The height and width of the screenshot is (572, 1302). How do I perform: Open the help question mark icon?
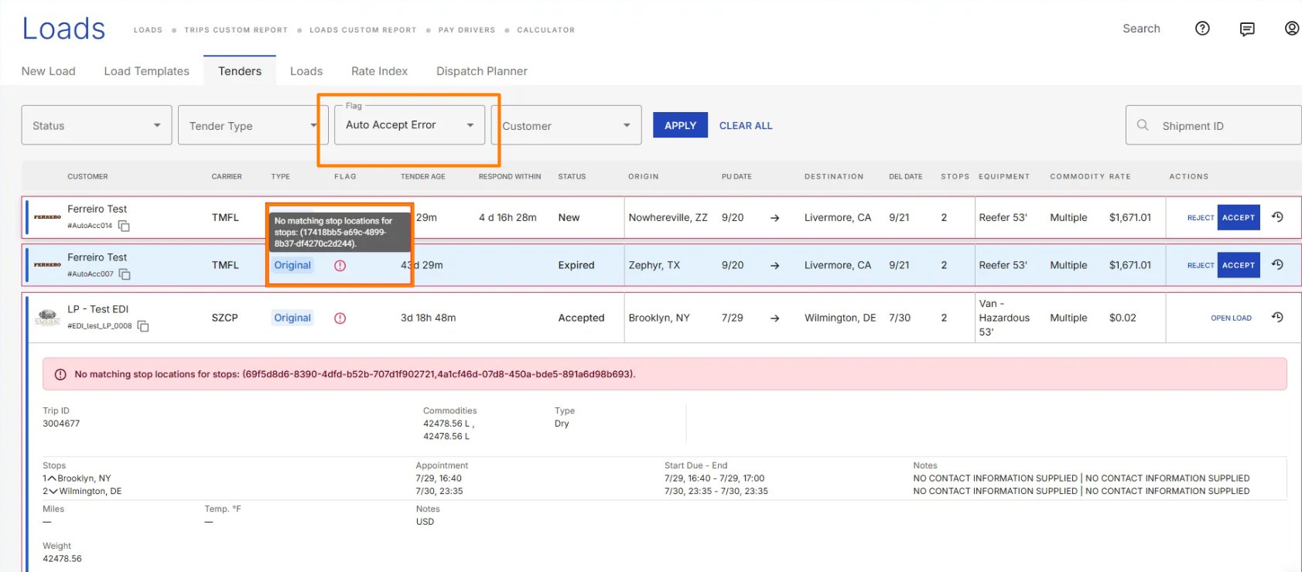pyautogui.click(x=1202, y=29)
